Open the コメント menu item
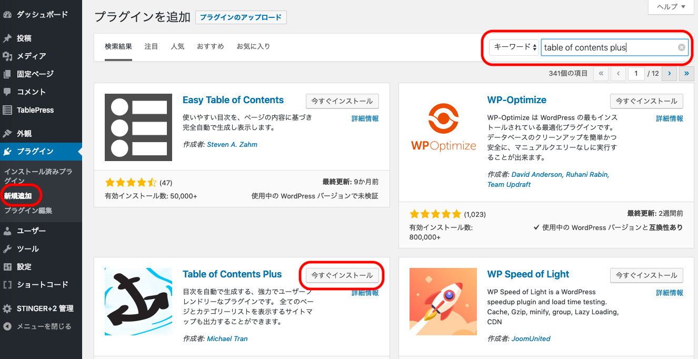This screenshot has height=359, width=698. click(41, 92)
